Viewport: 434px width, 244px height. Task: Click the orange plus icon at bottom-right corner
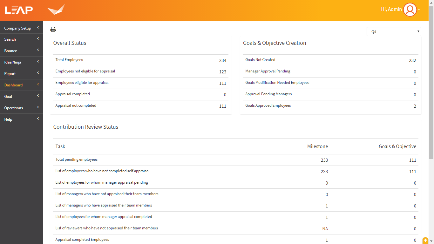click(x=425, y=241)
